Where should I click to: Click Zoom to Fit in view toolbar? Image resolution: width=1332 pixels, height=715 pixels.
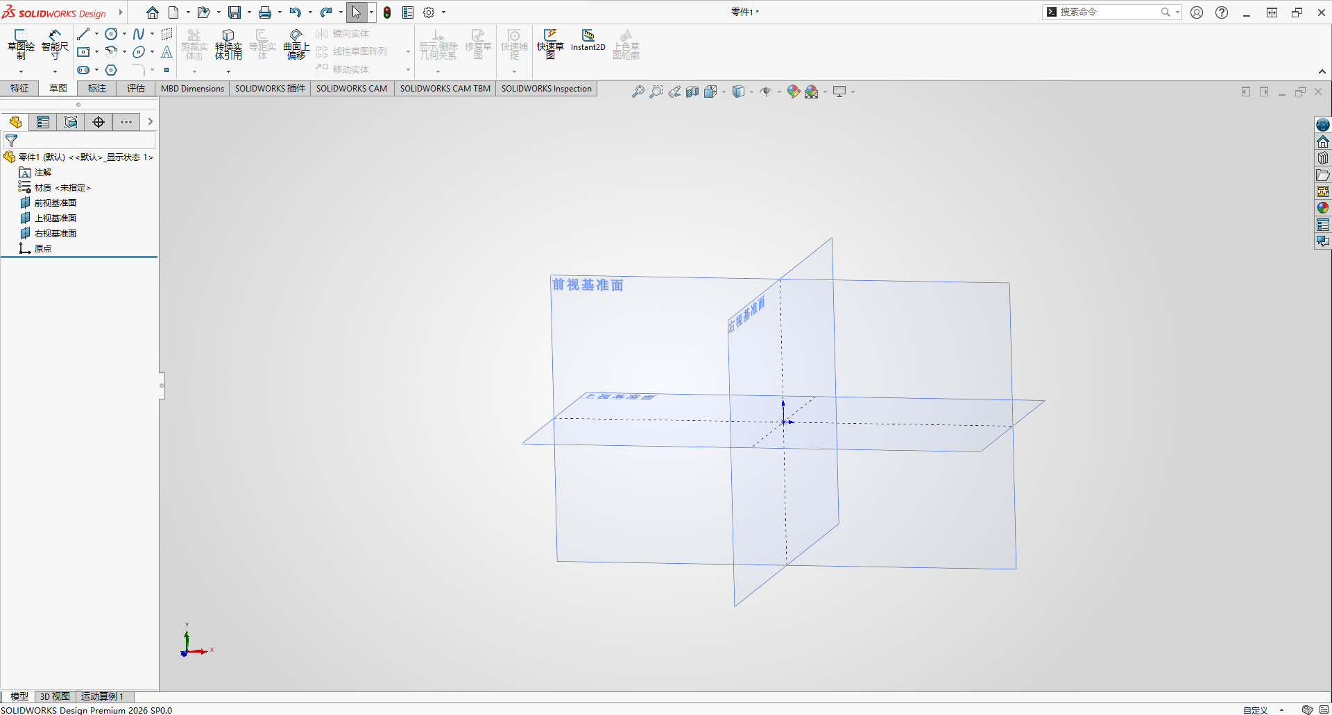tap(638, 92)
